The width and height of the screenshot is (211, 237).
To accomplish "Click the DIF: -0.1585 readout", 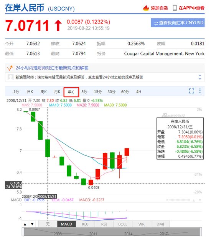I will 35,200.
